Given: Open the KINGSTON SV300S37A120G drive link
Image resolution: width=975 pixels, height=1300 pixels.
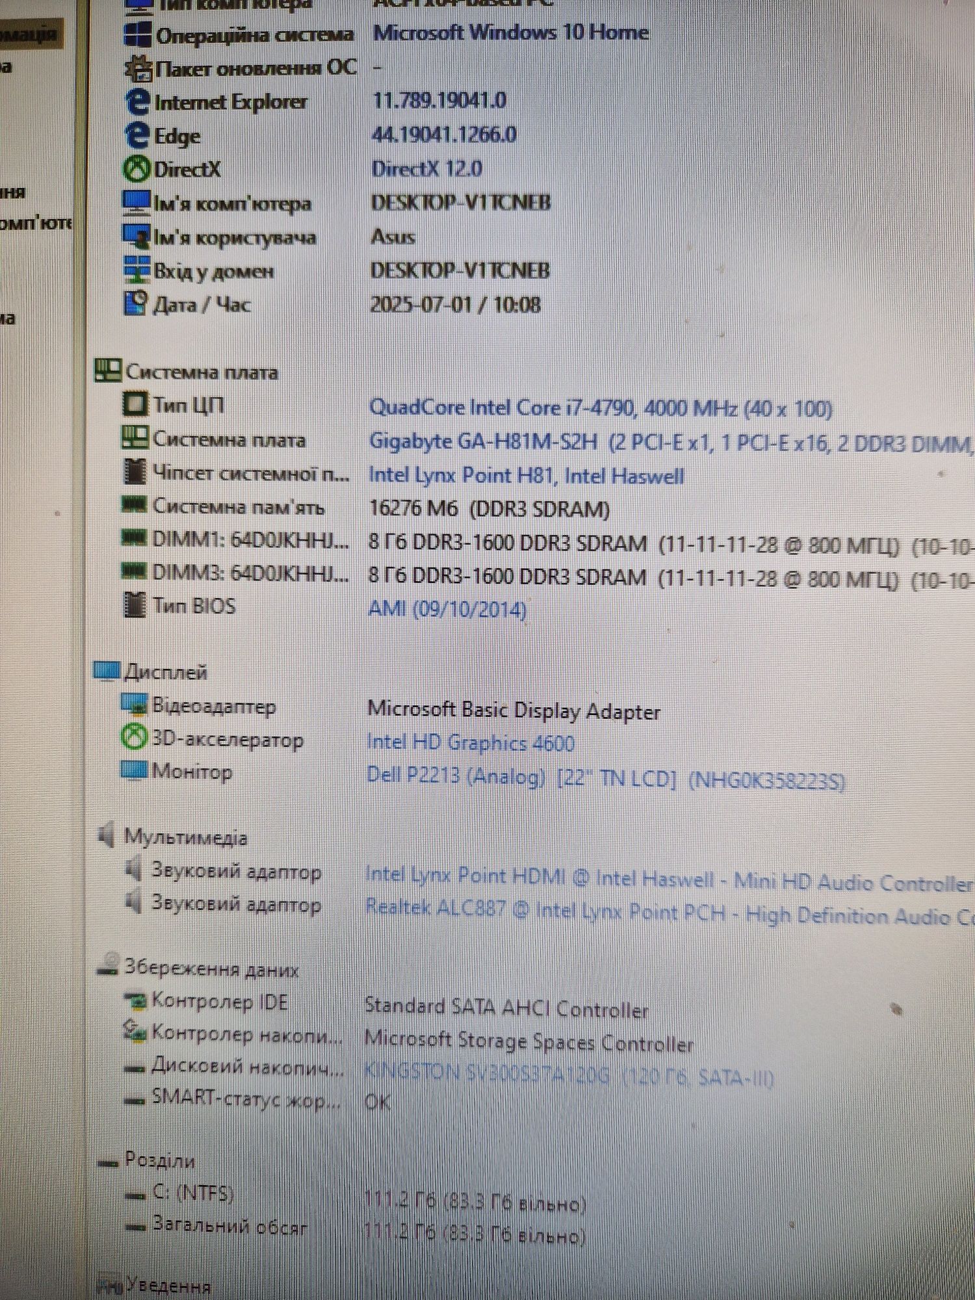Looking at the screenshot, I should (569, 1075).
